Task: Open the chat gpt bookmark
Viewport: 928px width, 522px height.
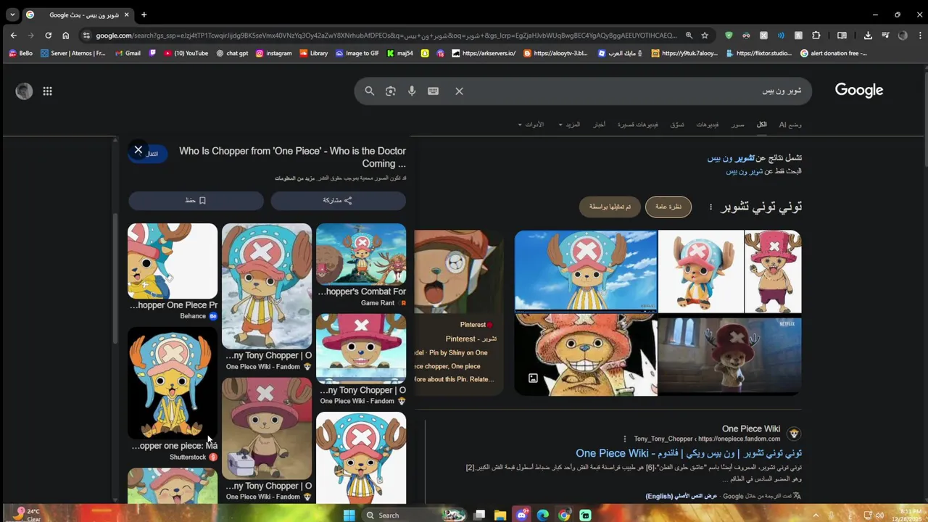Action: coord(231,53)
